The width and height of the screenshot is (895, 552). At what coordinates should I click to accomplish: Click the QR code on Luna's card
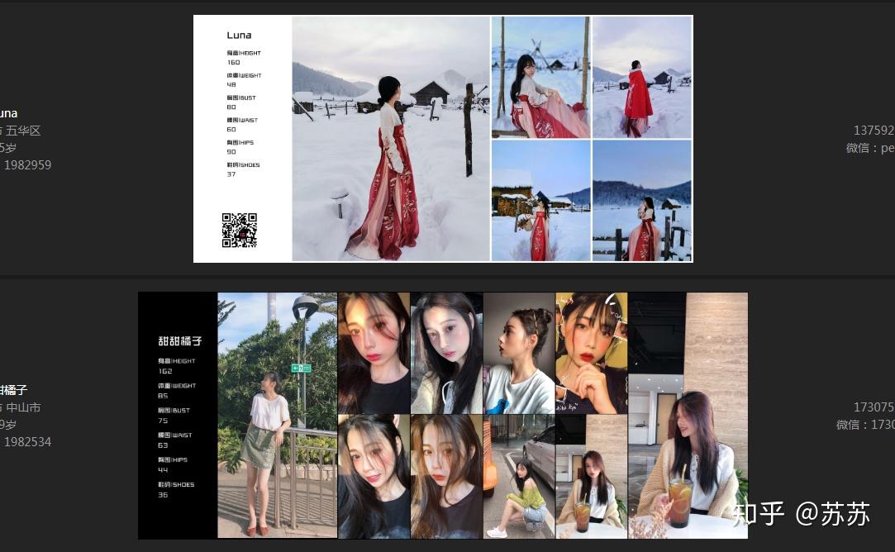239,230
